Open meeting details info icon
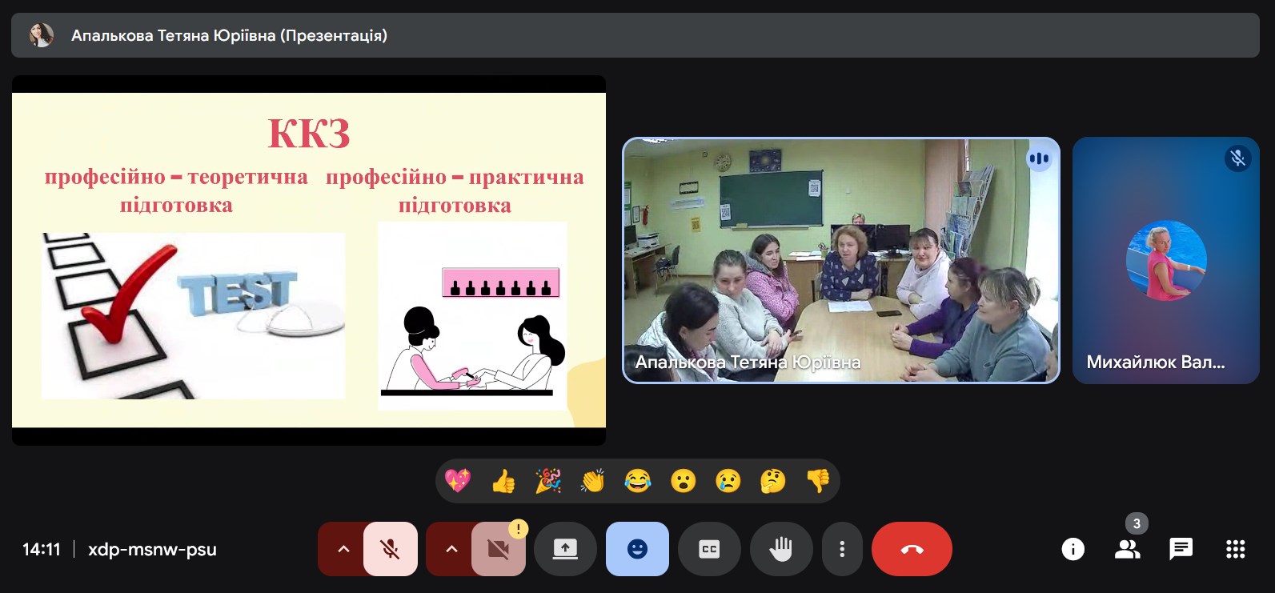 pos(1073,549)
